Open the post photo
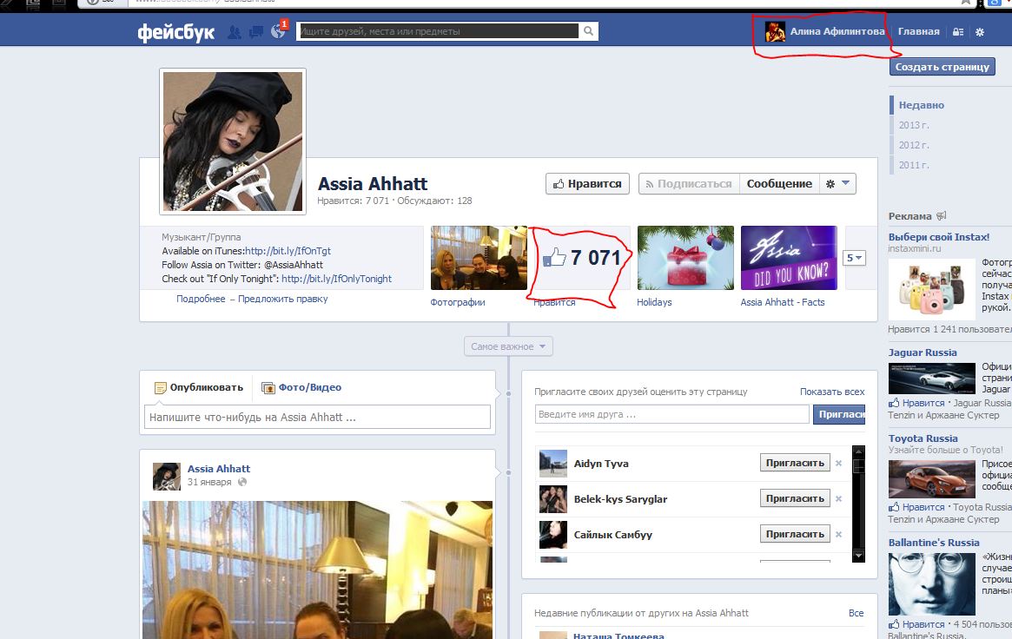 tap(318, 570)
